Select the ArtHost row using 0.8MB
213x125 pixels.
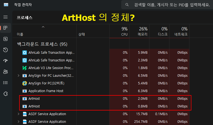click(x=101, y=106)
